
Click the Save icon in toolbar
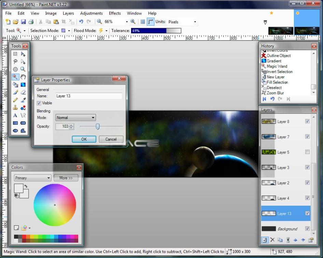pos(23,22)
